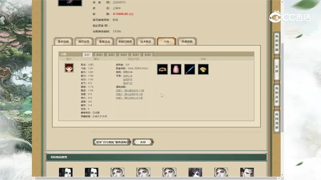Click the price ¥15000.00 text
This screenshot has height=180, width=321.
123,14
